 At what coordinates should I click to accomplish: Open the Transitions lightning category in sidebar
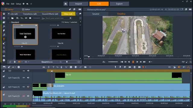point(4,31)
